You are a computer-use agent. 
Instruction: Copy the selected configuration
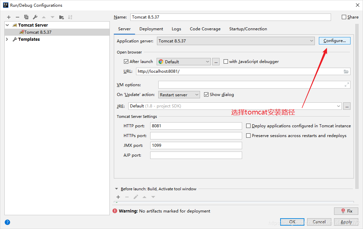pos(26,17)
